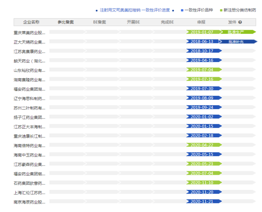Click the 2020-01-02 date bar
The width and height of the screenshot is (262, 212).
click(204, 117)
